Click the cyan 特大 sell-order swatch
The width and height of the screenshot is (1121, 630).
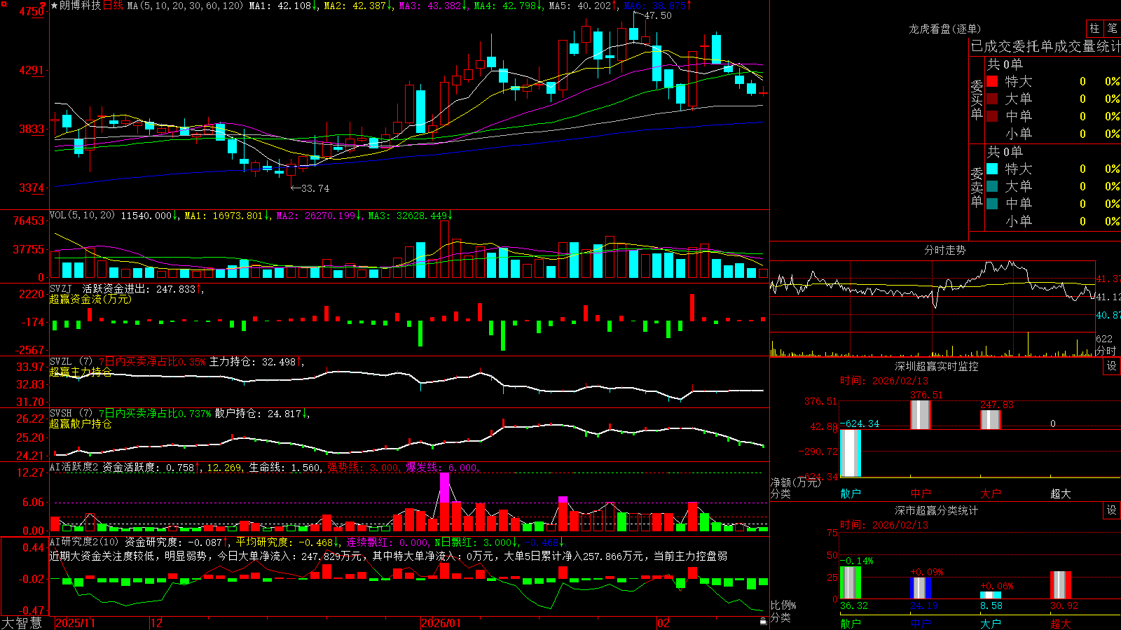[992, 169]
